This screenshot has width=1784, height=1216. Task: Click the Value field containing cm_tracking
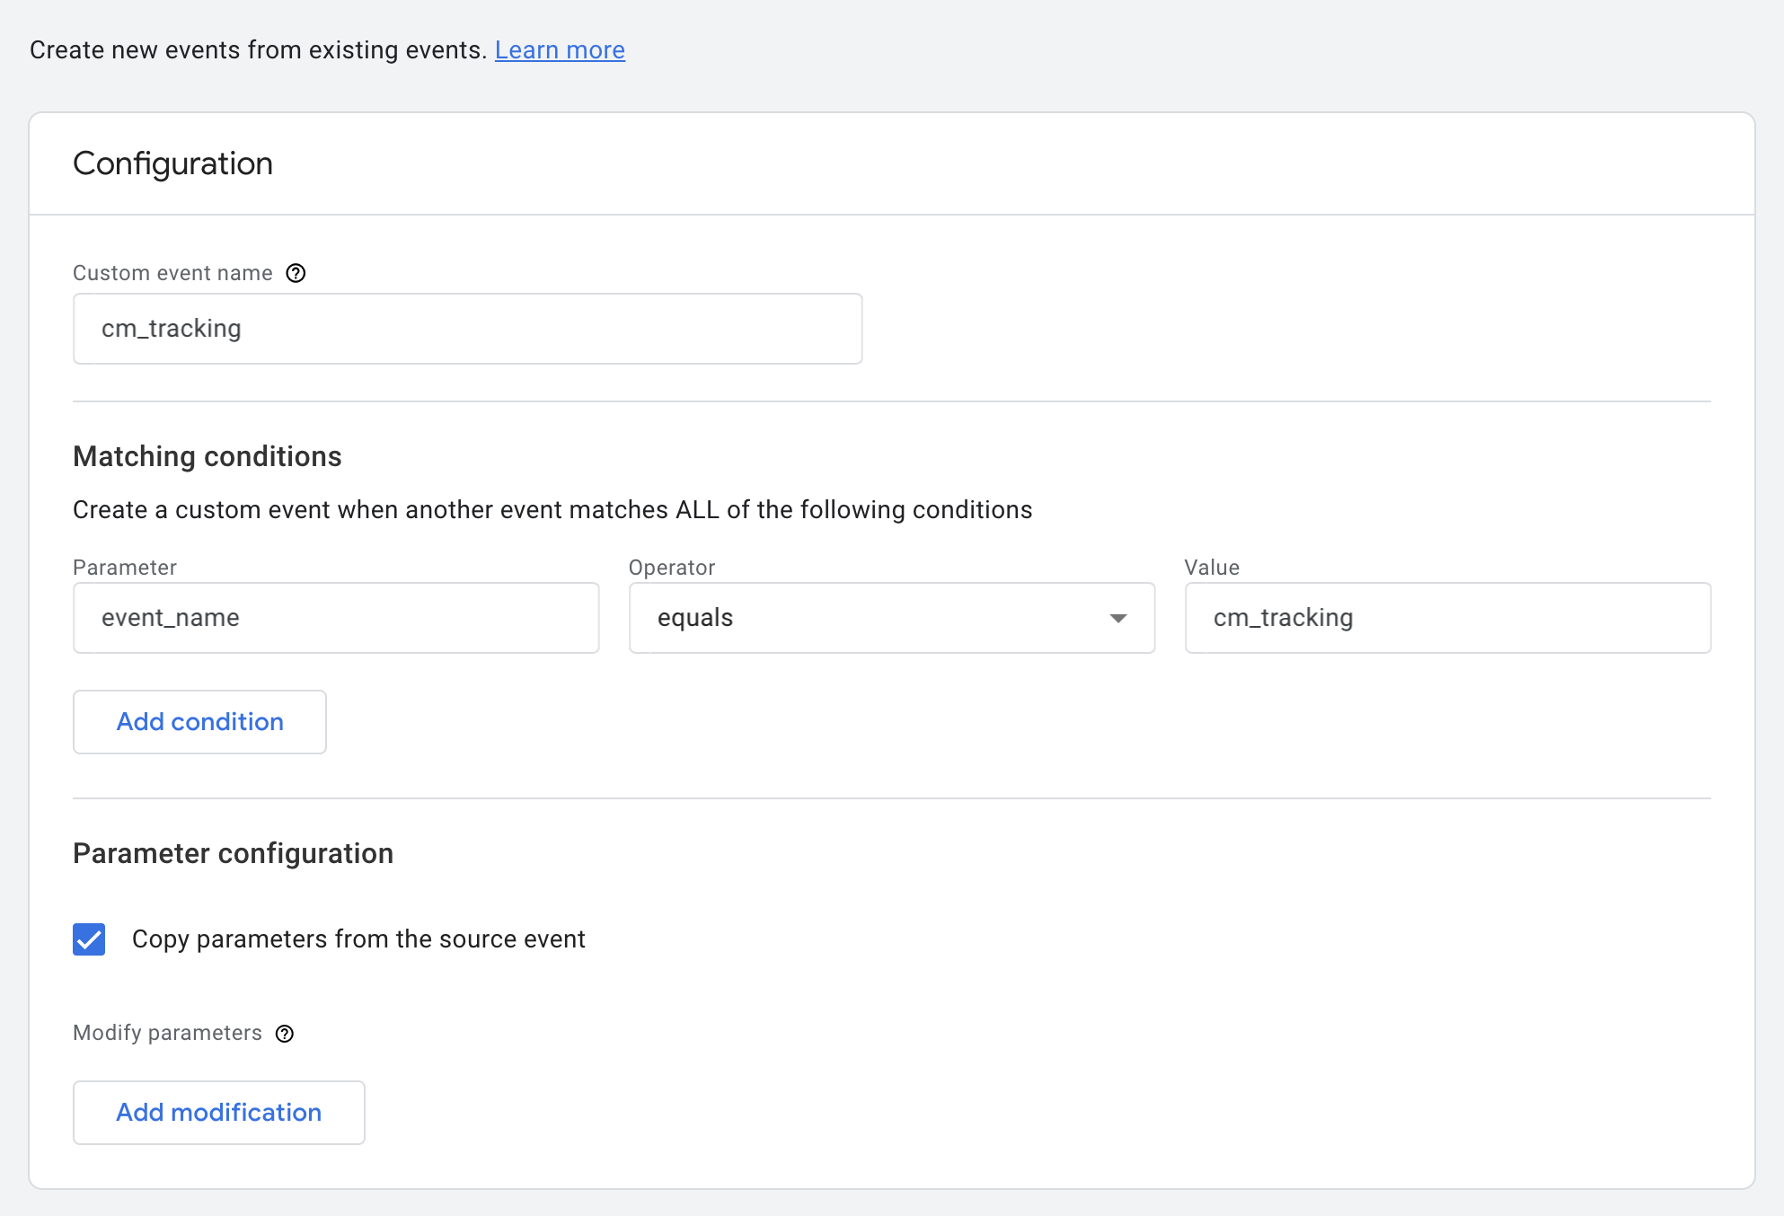coord(1447,618)
